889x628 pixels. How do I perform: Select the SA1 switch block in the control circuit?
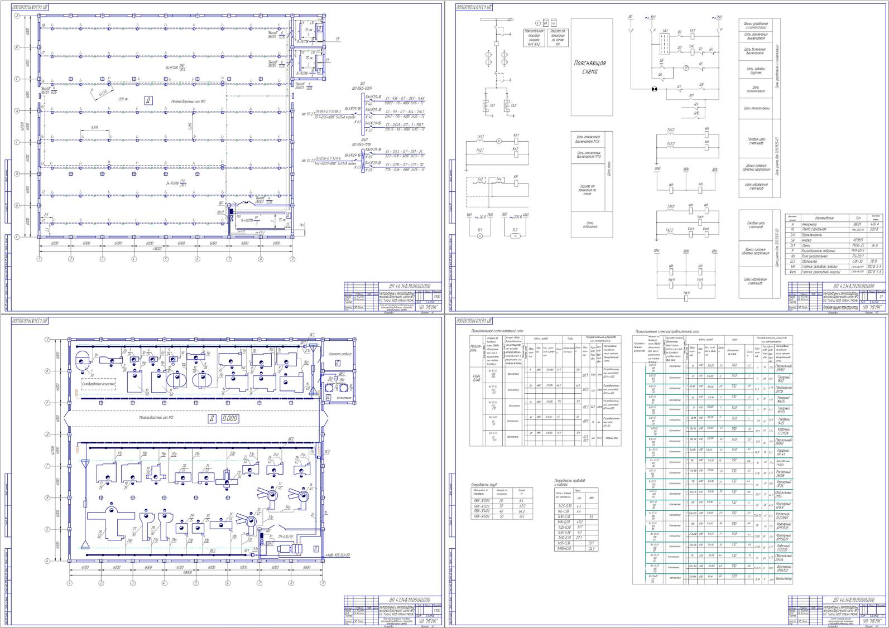664,43
